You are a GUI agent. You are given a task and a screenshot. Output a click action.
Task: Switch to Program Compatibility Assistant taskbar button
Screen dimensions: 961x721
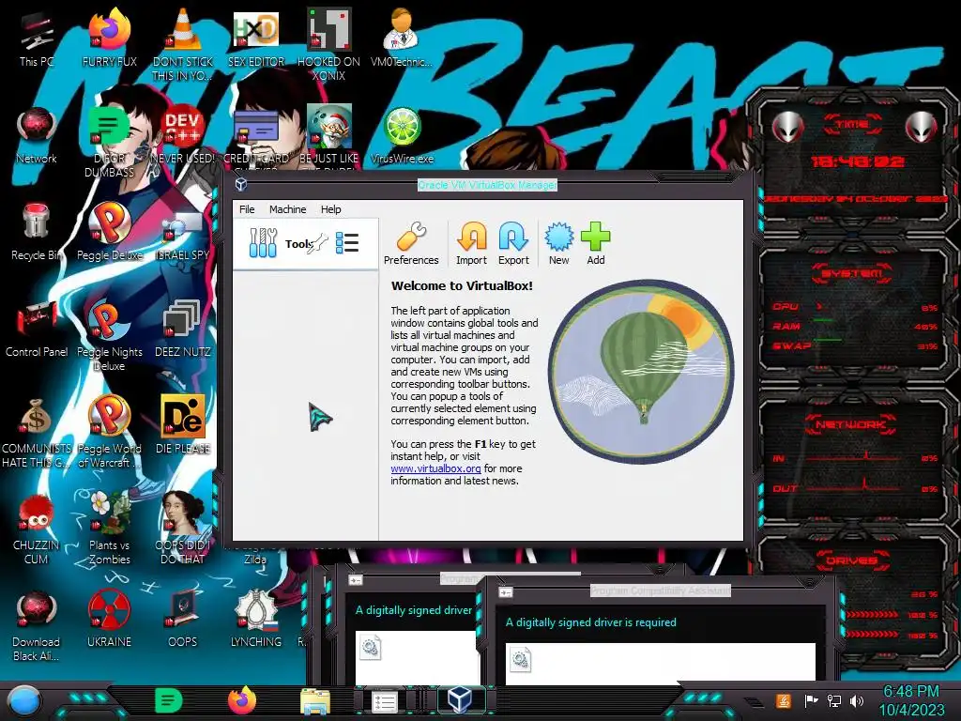tap(385, 702)
